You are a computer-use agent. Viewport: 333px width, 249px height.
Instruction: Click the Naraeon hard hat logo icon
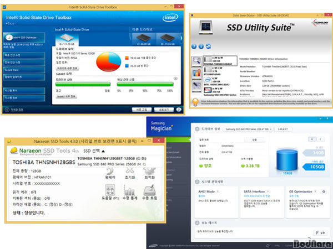(x=14, y=151)
